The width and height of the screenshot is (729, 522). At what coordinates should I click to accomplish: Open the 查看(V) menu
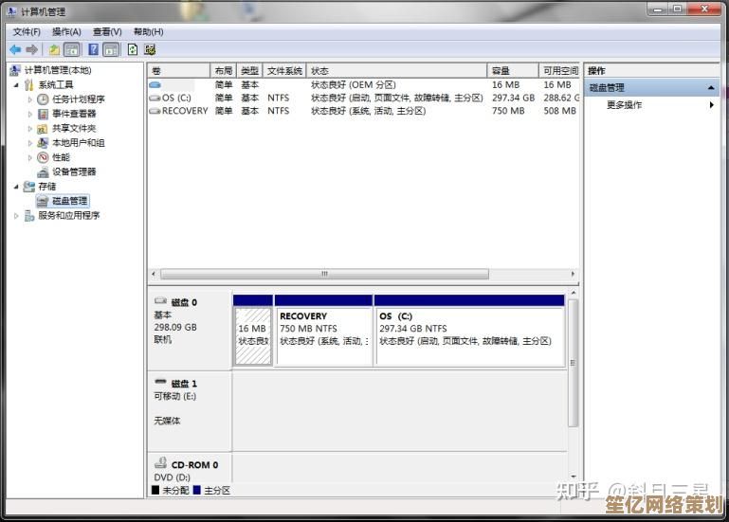click(x=107, y=31)
